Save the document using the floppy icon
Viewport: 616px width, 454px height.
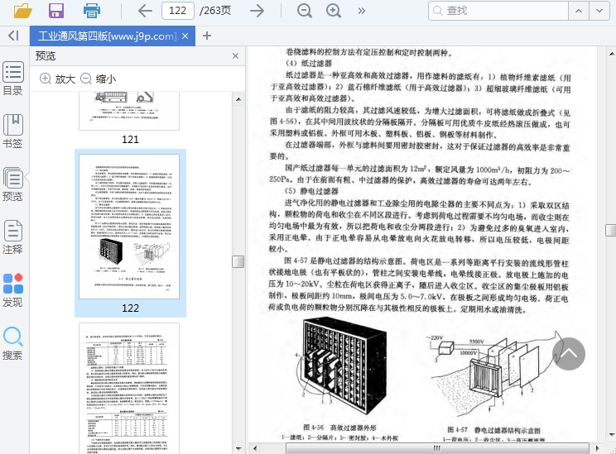point(56,11)
